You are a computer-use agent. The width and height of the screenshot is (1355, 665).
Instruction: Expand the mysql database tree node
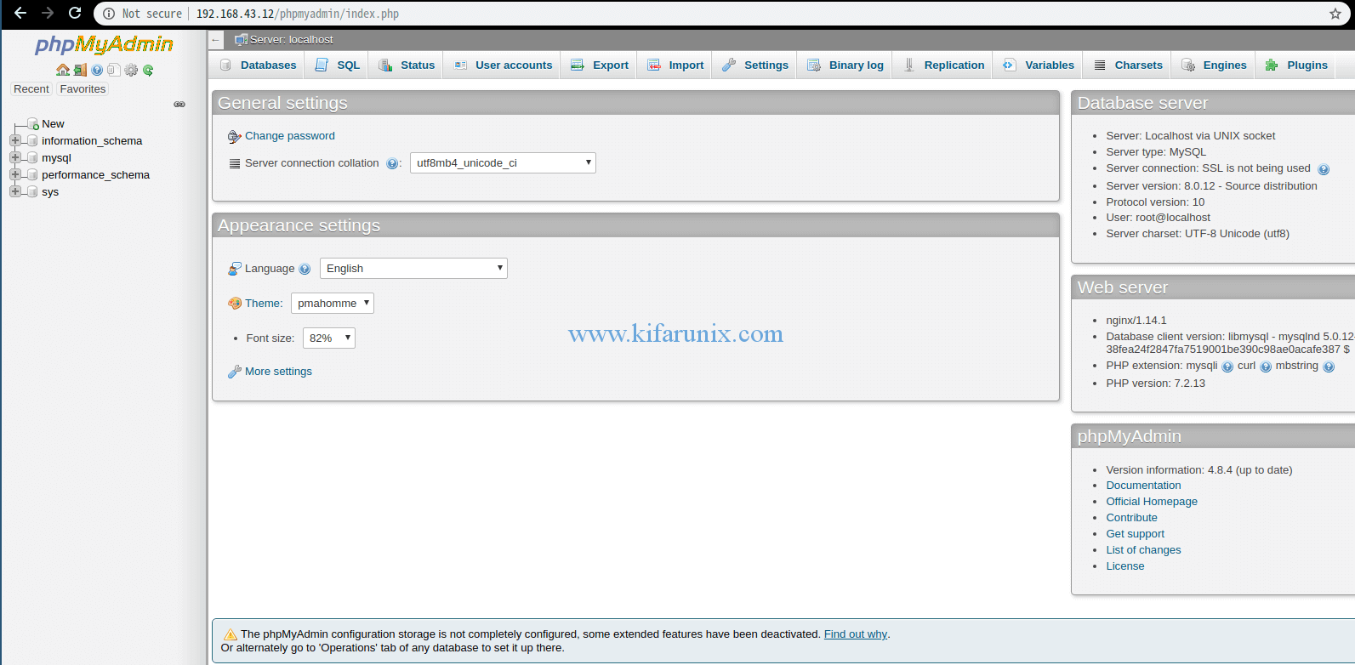(14, 157)
